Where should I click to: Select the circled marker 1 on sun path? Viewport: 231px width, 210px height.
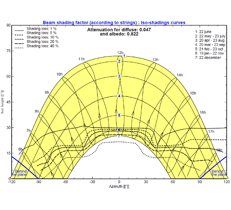coord(124,56)
